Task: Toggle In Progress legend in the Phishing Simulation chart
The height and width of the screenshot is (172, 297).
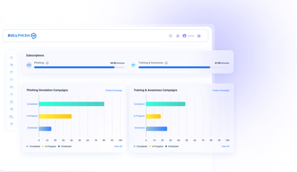Action: [49, 147]
